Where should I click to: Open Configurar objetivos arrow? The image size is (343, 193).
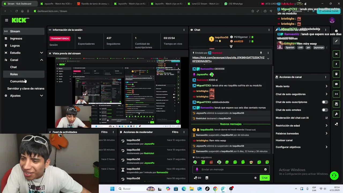[326, 147]
